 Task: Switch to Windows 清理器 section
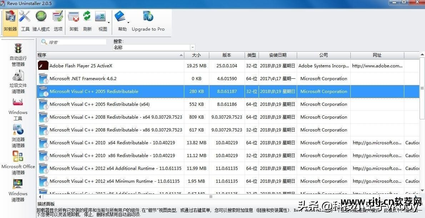(18, 189)
